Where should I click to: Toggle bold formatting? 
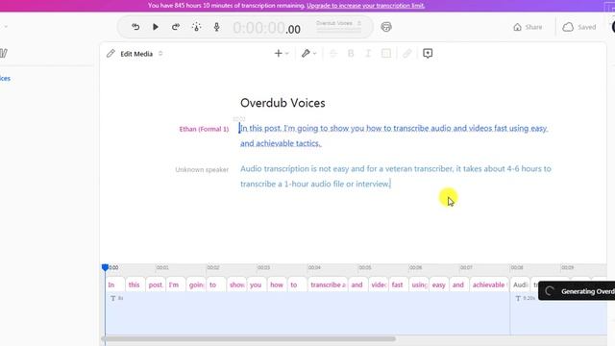click(x=351, y=54)
